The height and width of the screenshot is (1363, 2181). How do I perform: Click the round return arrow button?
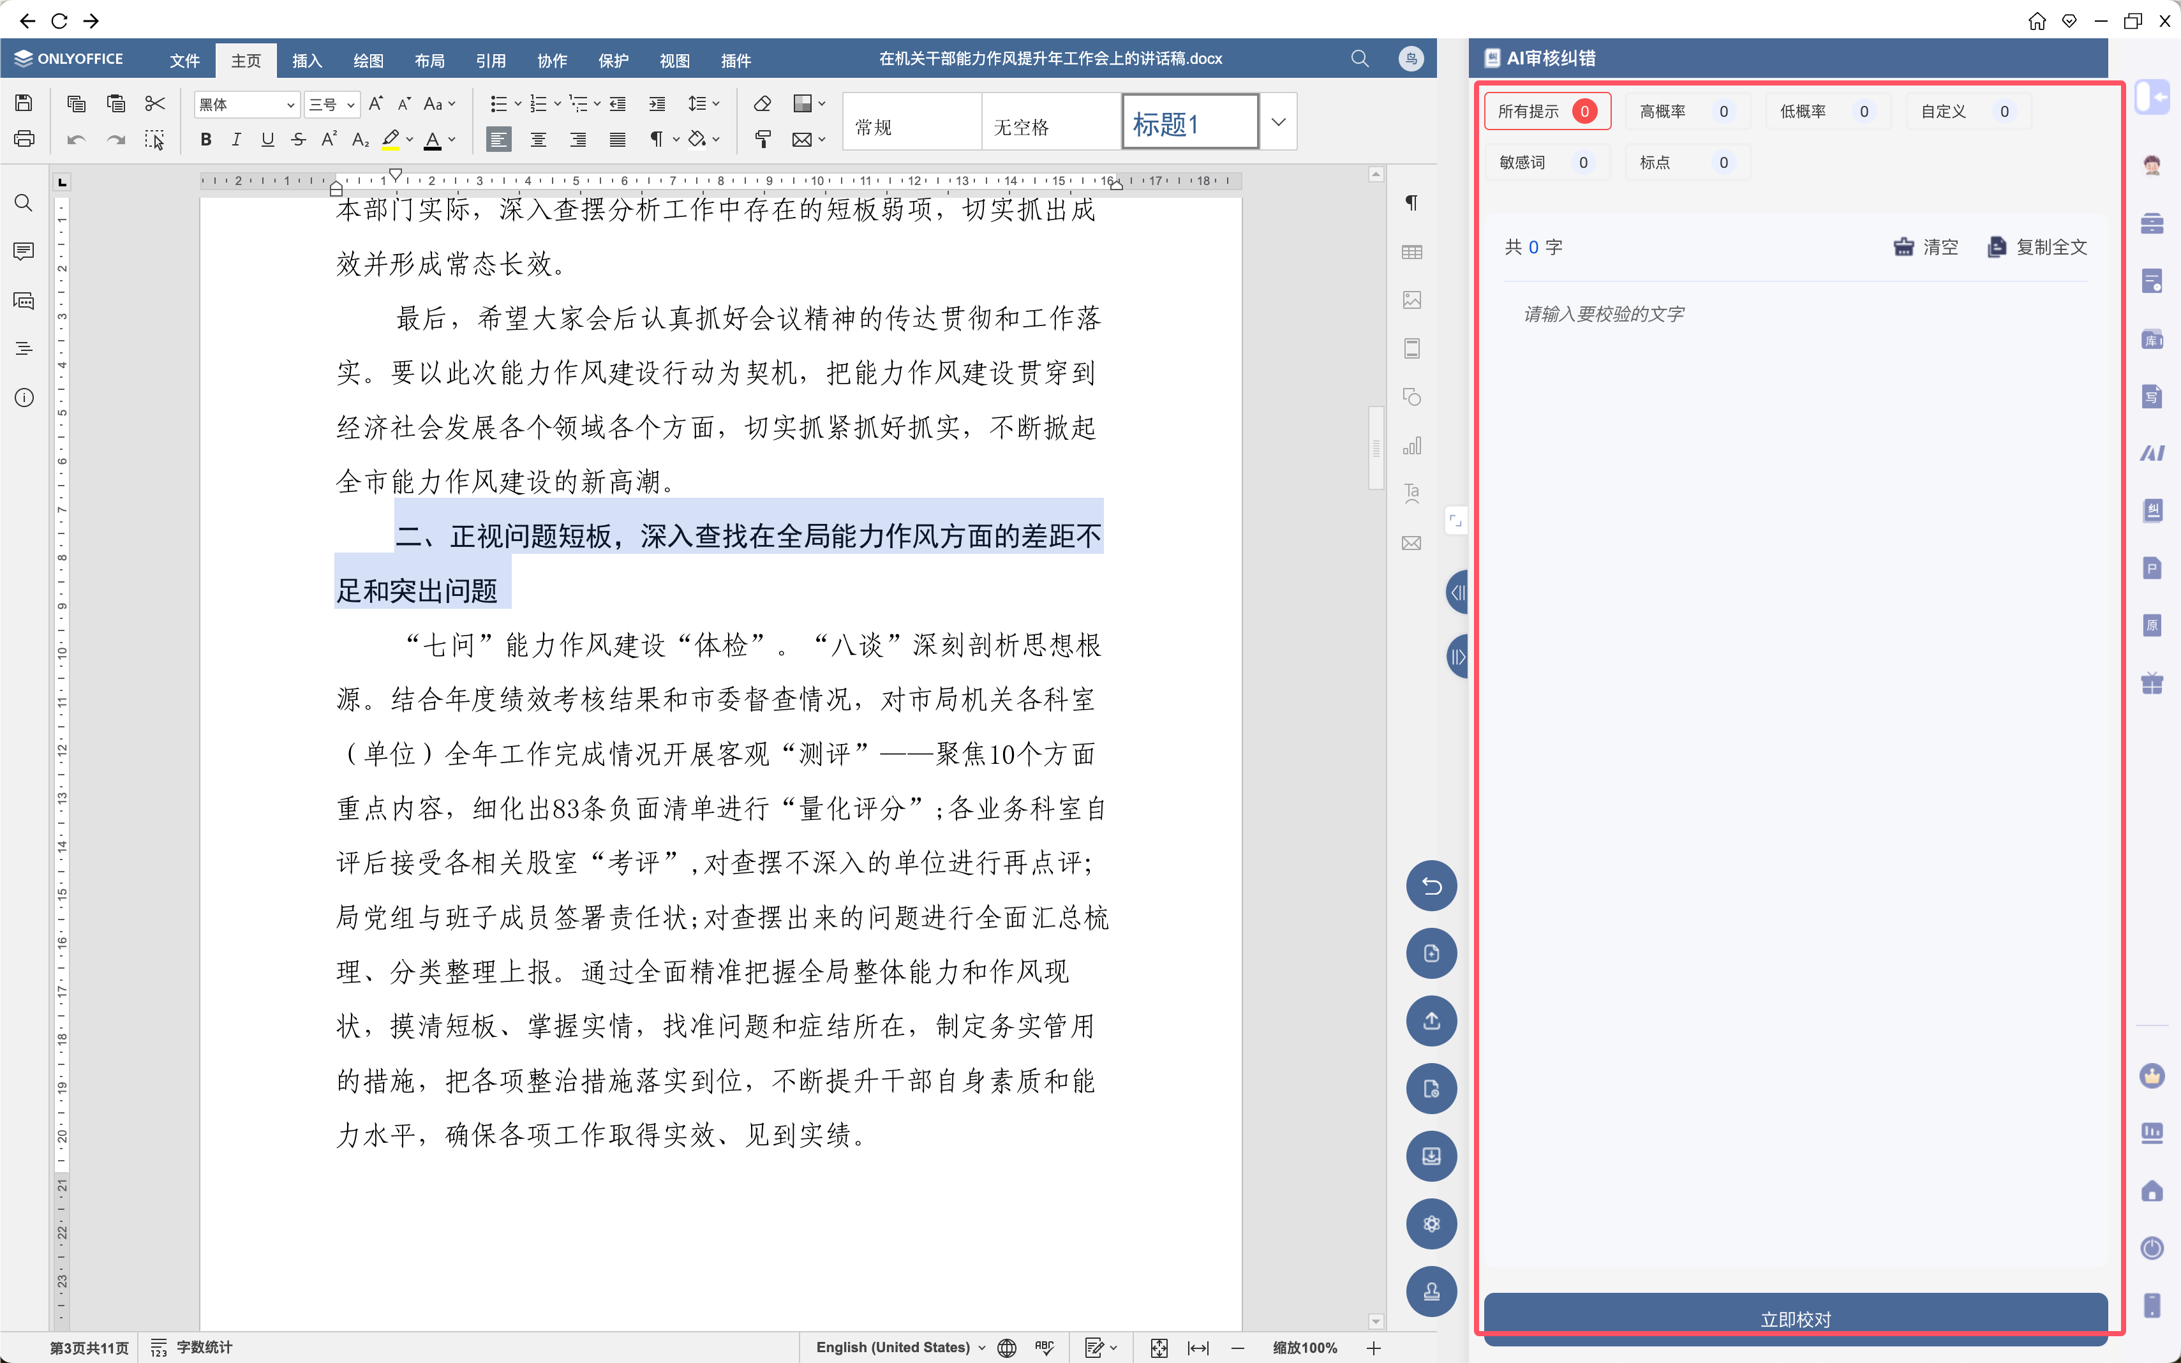point(1431,886)
